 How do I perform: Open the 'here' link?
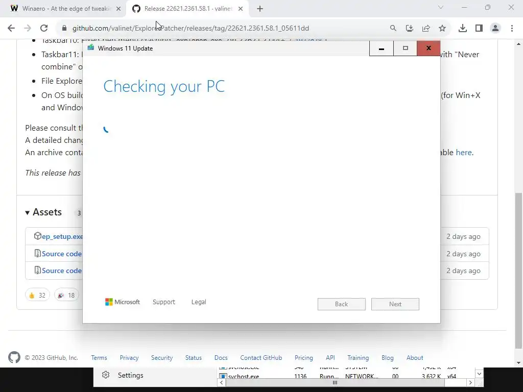[x=464, y=152]
